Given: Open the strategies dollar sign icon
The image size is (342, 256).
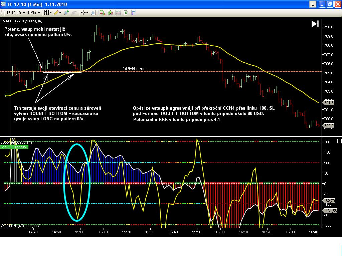Looking at the screenshot, I should coord(126,13).
